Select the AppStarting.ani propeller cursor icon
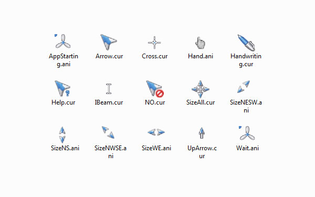This screenshot has width=315, height=197. coord(62,41)
